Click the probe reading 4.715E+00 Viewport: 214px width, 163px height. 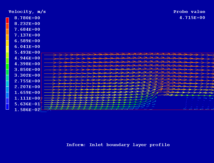coord(192,18)
